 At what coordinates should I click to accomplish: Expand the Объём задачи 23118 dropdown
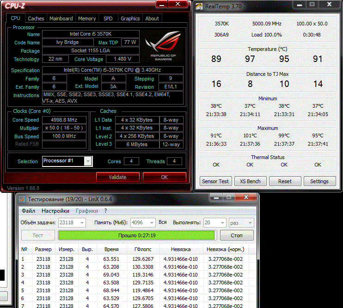click(x=82, y=222)
